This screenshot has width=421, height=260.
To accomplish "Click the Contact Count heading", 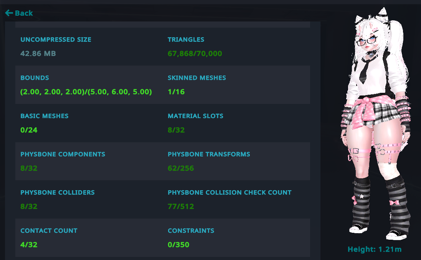I will (x=49, y=231).
